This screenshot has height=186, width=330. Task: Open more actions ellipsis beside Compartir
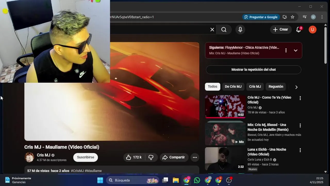tap(195, 157)
